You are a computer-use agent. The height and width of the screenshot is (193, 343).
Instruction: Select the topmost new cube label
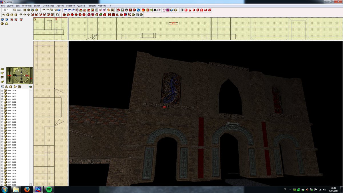(x=12, y=90)
